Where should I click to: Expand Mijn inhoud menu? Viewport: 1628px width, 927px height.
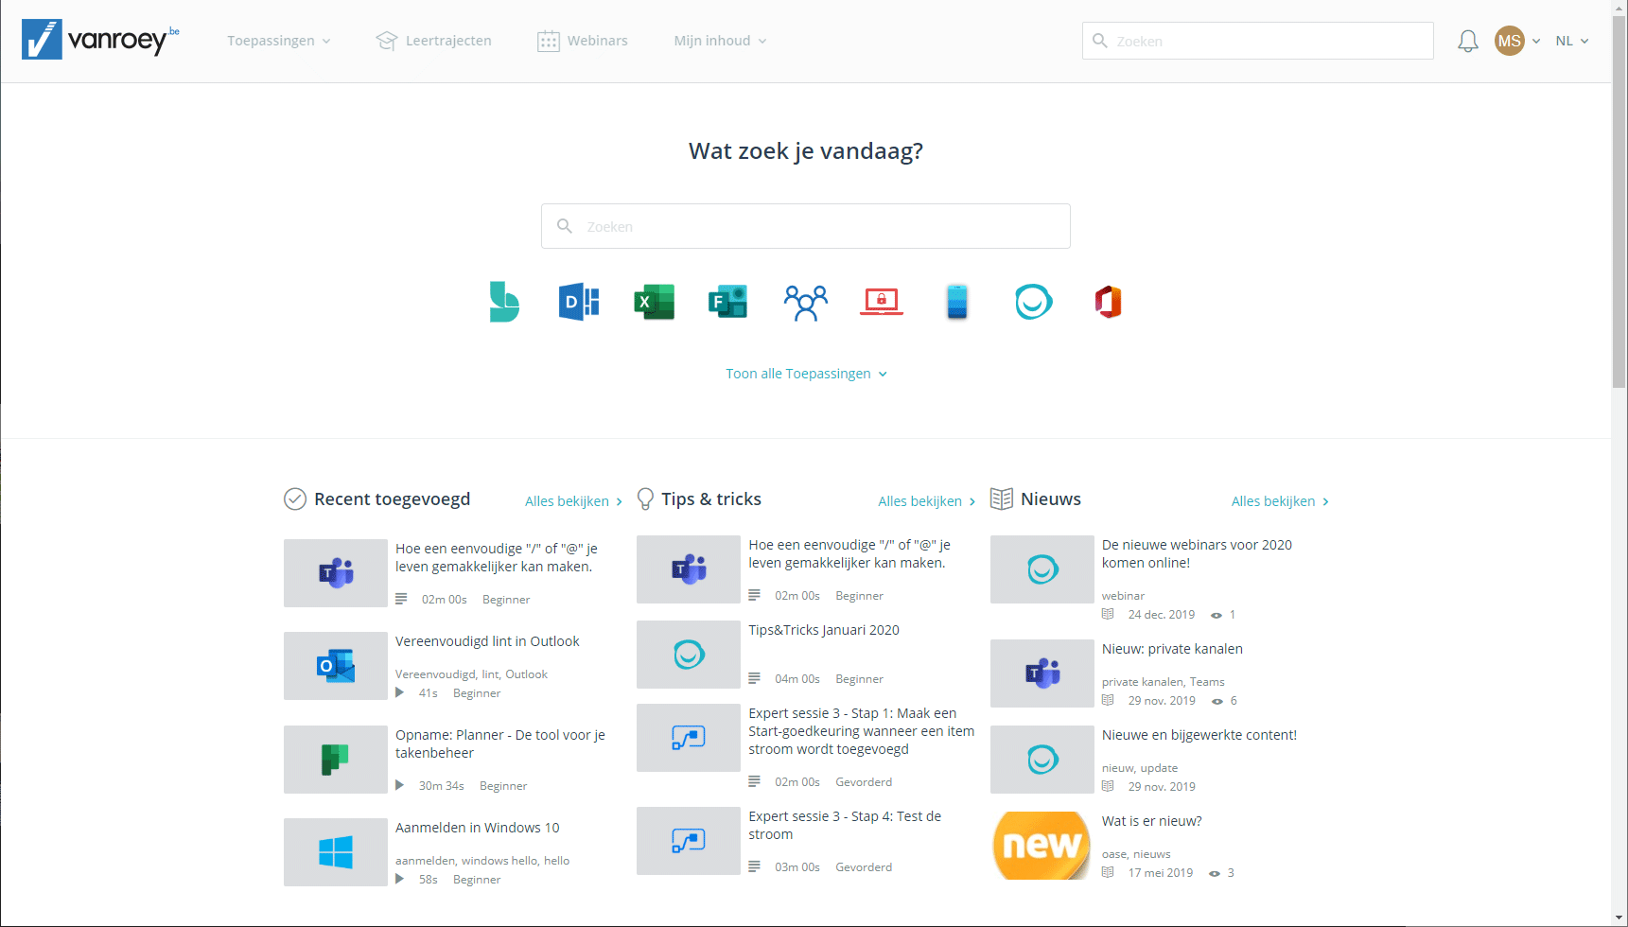click(720, 41)
